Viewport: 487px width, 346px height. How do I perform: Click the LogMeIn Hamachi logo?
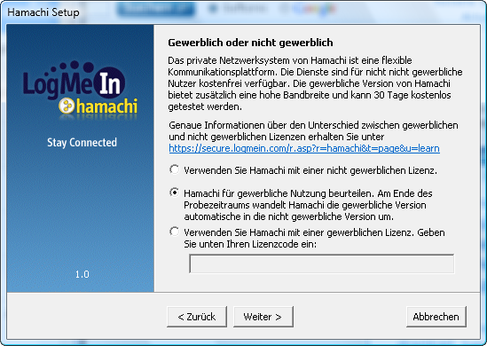80,90
